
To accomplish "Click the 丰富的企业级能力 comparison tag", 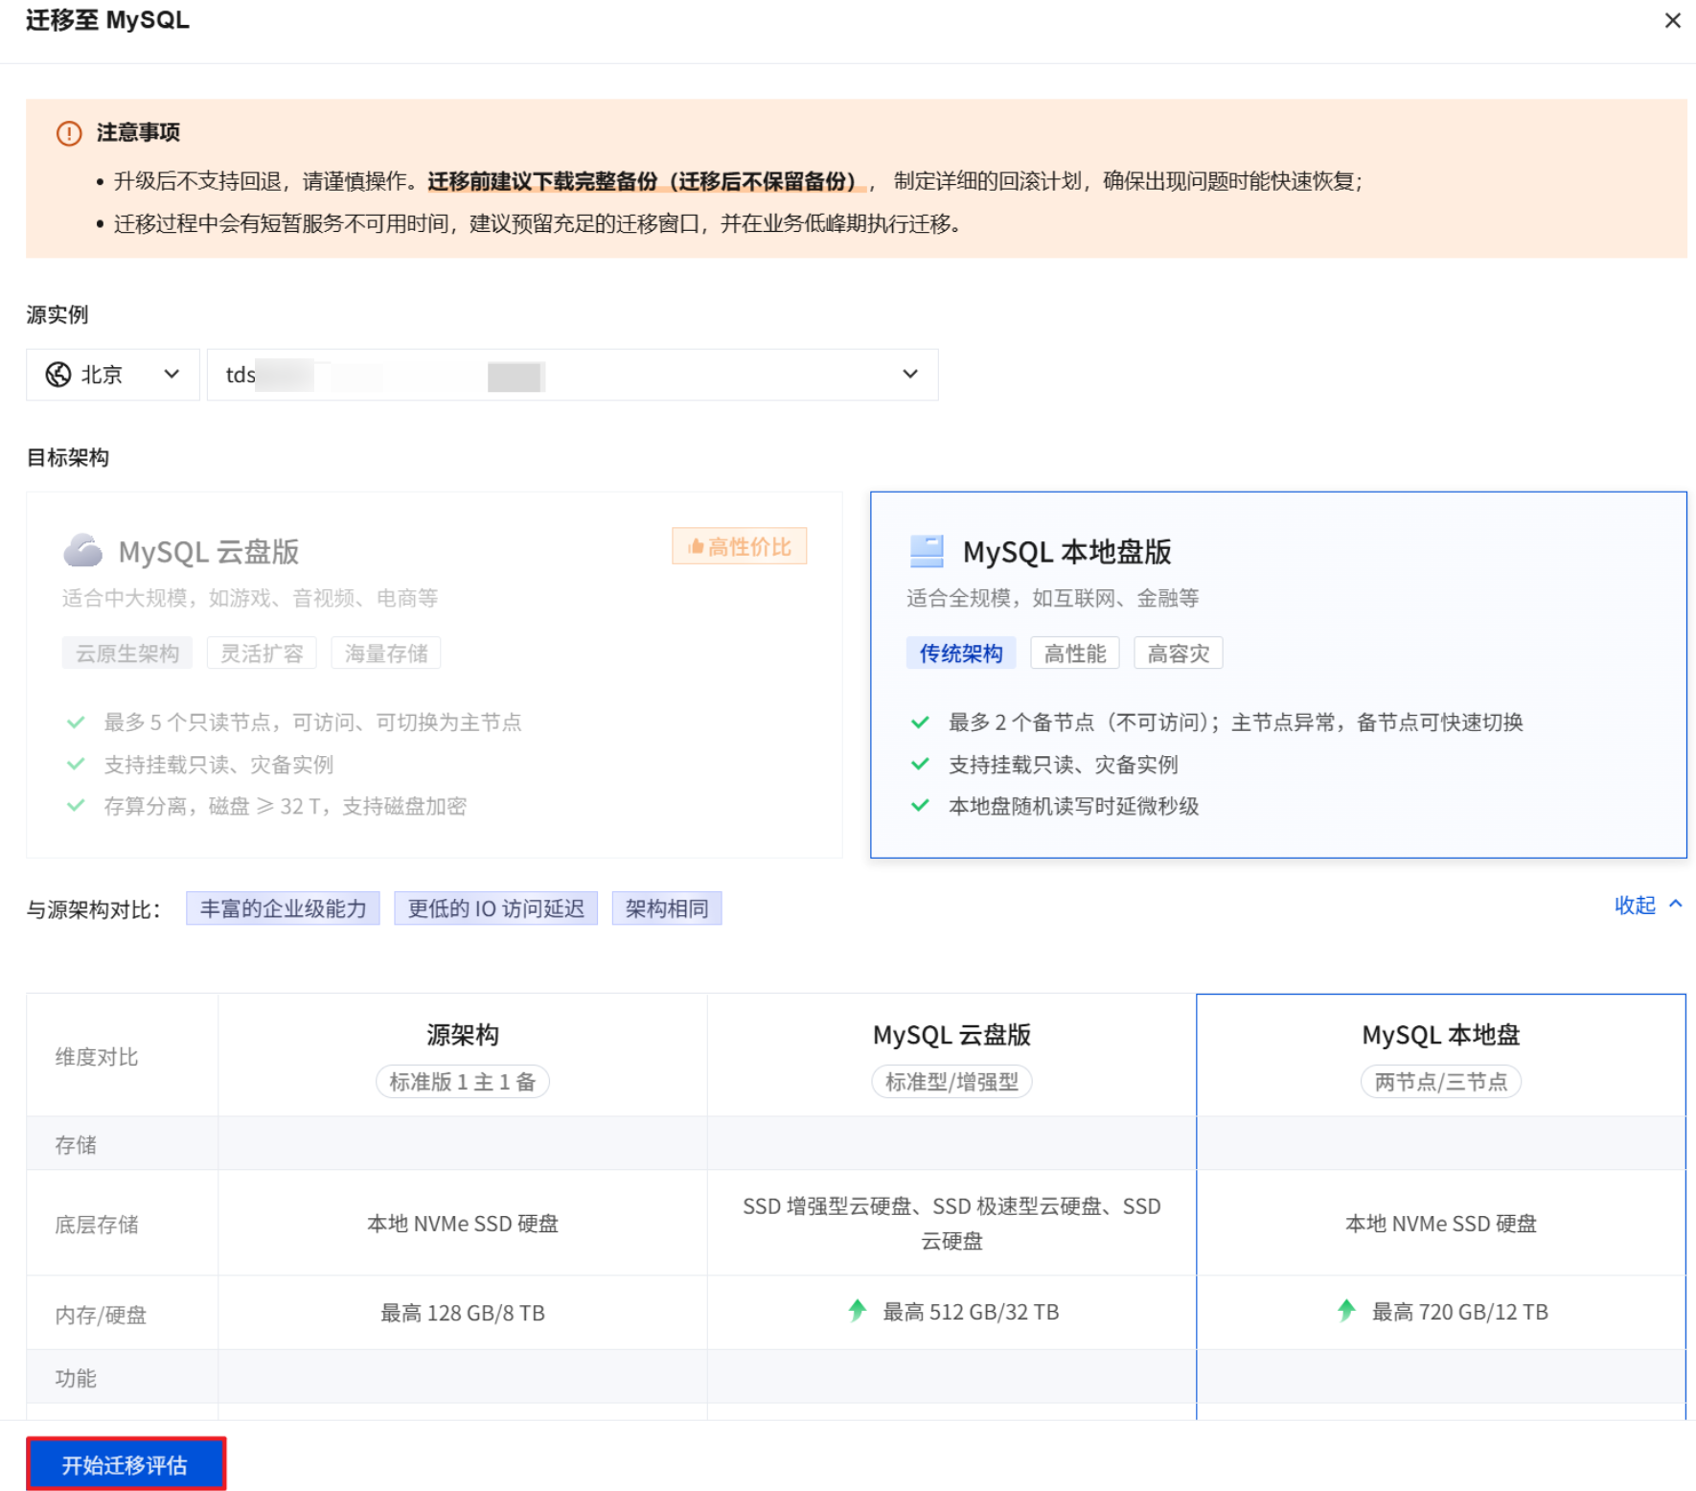I will (283, 908).
